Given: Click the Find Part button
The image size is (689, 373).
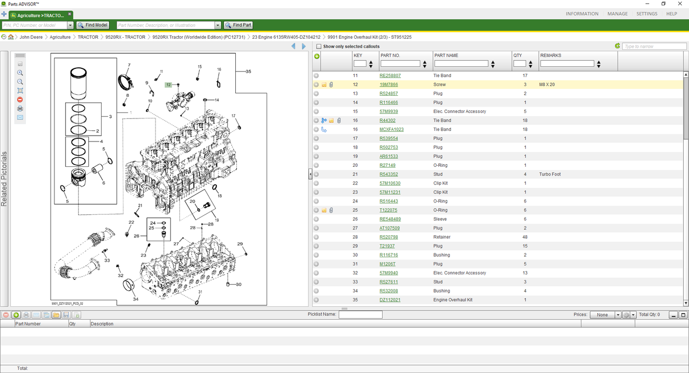Looking at the screenshot, I should (238, 25).
